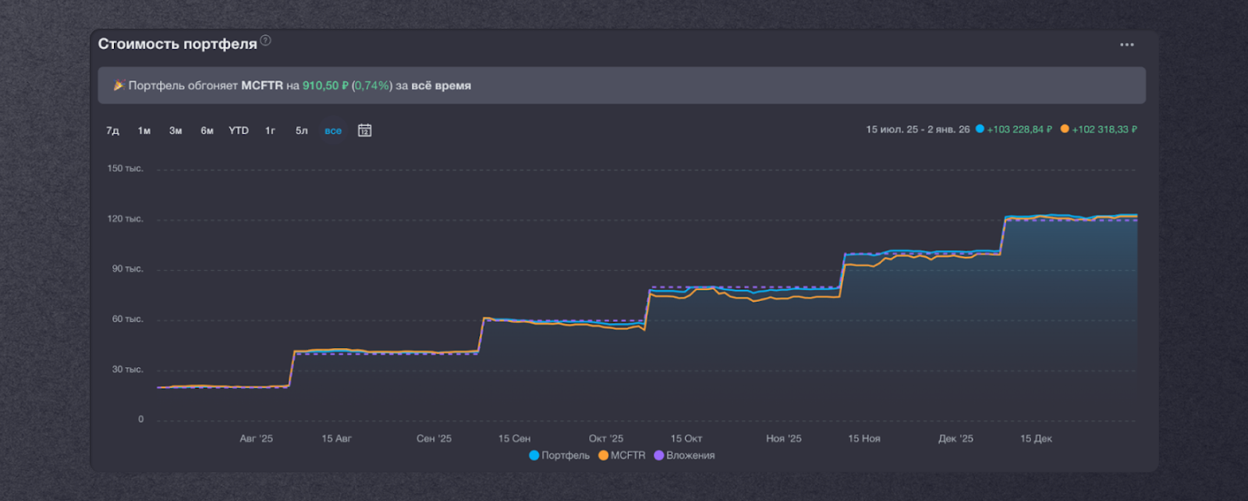Viewport: 1248px width, 501px height.
Task: Switch to the 6м period
Action: tap(207, 130)
